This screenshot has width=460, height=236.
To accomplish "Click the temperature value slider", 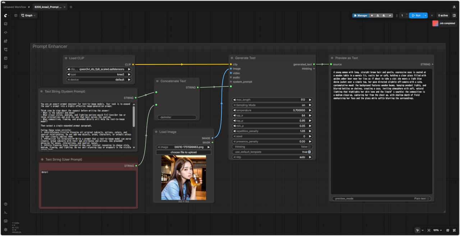I will pyautogui.click(x=272, y=110).
